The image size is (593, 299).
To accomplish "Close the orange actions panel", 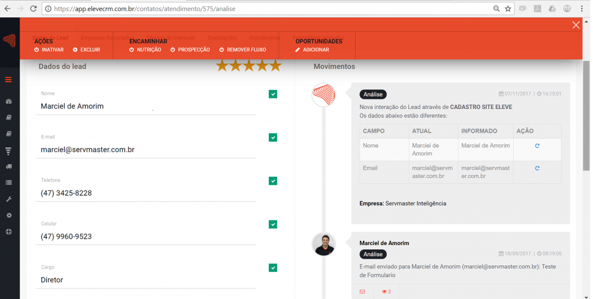I will (x=576, y=25).
